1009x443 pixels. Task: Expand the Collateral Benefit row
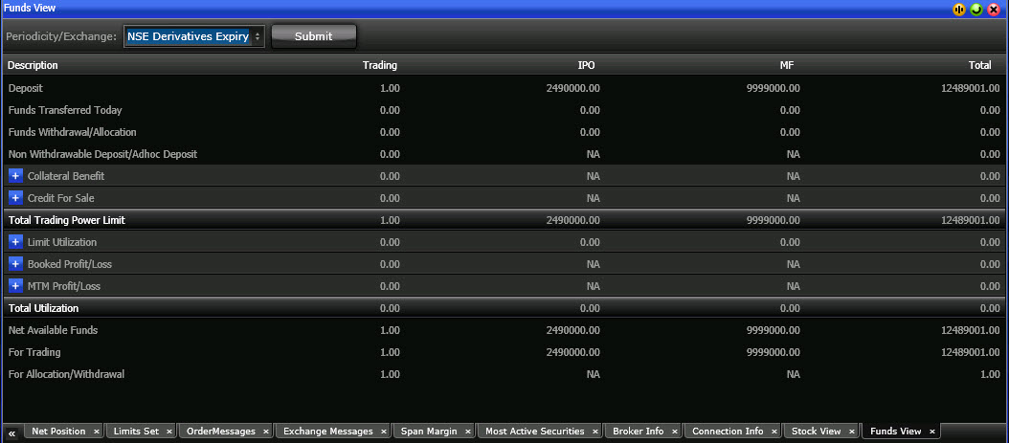point(15,176)
